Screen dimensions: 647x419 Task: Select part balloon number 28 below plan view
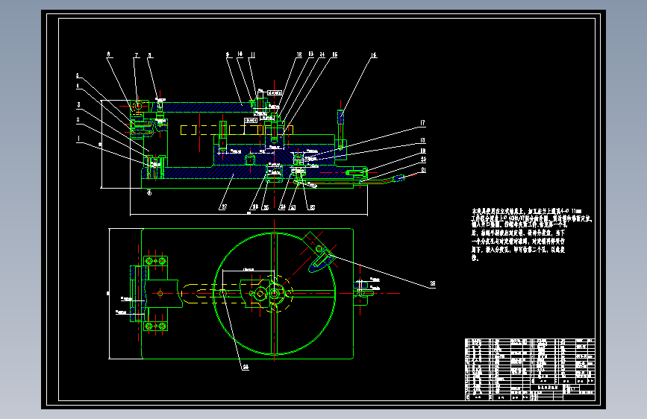point(246,367)
